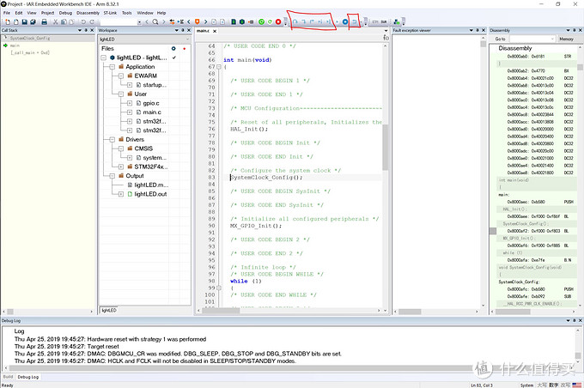
Task: Select gpio.c in the workspace tree
Action: point(151,103)
